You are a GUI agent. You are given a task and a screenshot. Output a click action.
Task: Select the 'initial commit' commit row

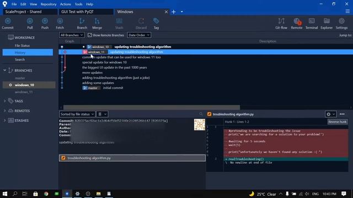pos(206,88)
